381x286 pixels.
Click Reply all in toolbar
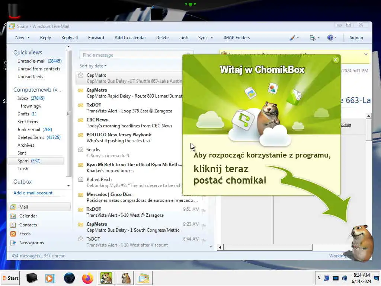(x=70, y=38)
